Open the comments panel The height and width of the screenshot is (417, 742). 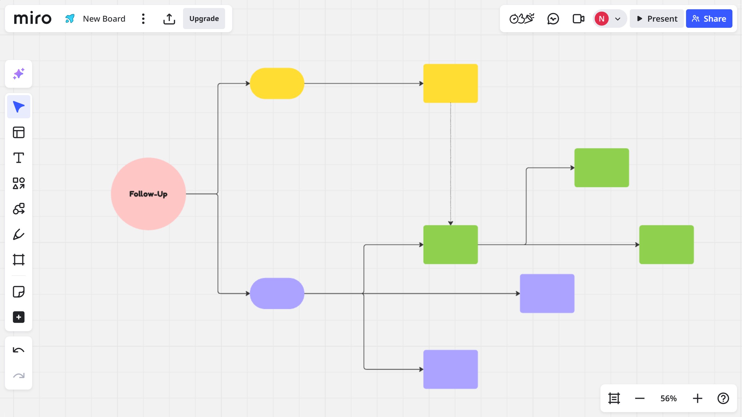553,19
